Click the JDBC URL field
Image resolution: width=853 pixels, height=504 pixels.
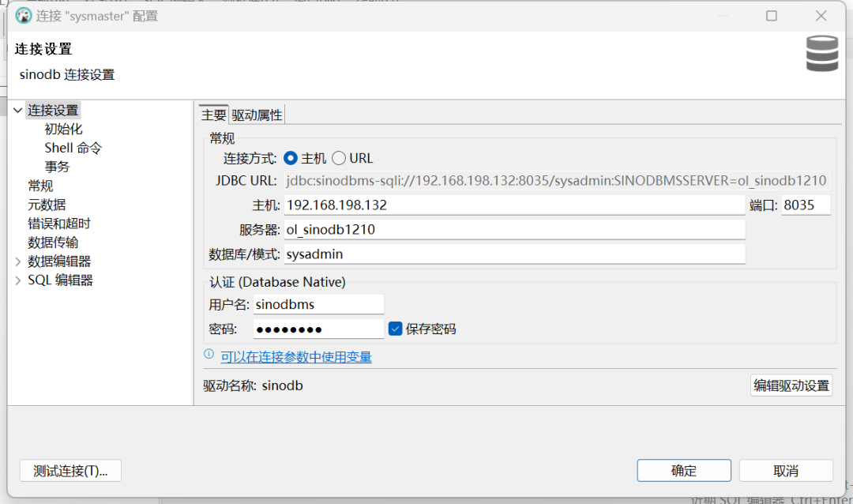pyautogui.click(x=557, y=181)
